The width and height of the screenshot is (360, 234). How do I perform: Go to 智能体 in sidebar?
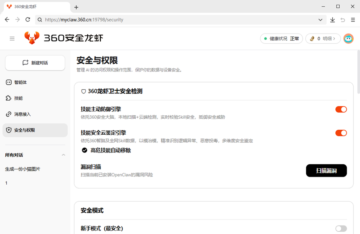click(20, 82)
